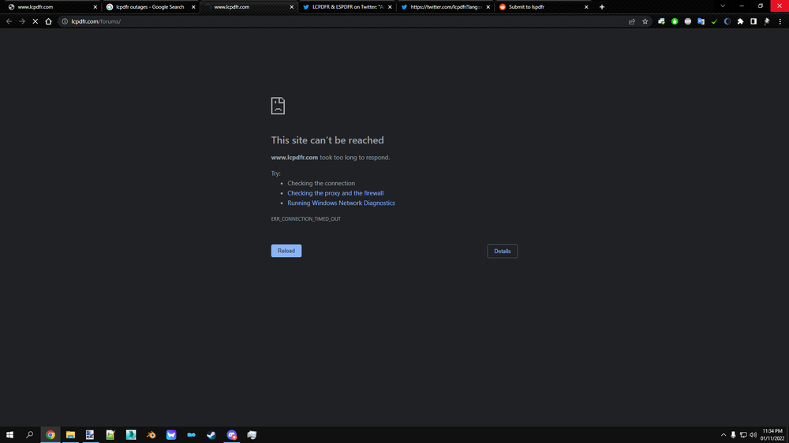789x443 pixels.
Task: Click the Reload button on the error page
Action: point(286,251)
